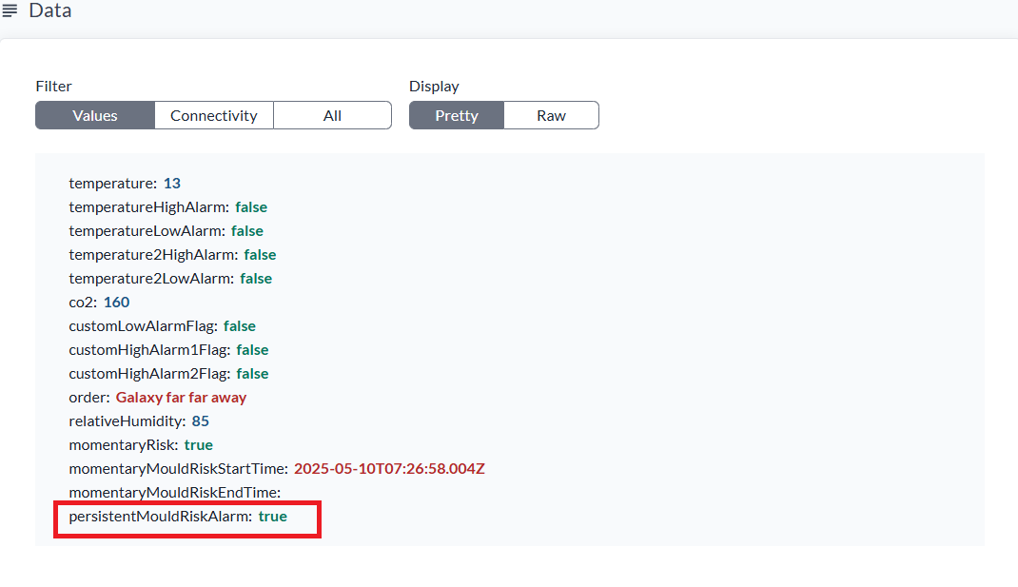Image resolution: width=1018 pixels, height=587 pixels.
Task: Click the customHighAlarm2Flag false value
Action: coord(252,373)
